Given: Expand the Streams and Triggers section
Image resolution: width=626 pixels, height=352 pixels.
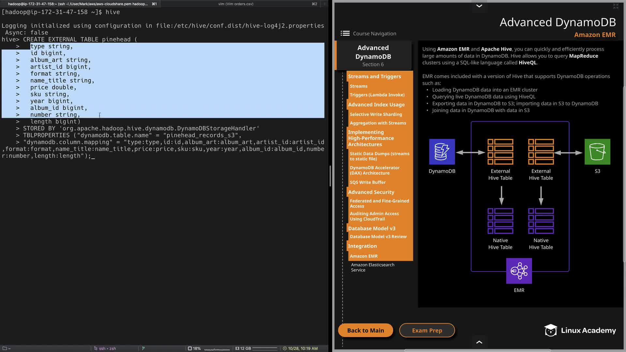Looking at the screenshot, I should pos(374,76).
